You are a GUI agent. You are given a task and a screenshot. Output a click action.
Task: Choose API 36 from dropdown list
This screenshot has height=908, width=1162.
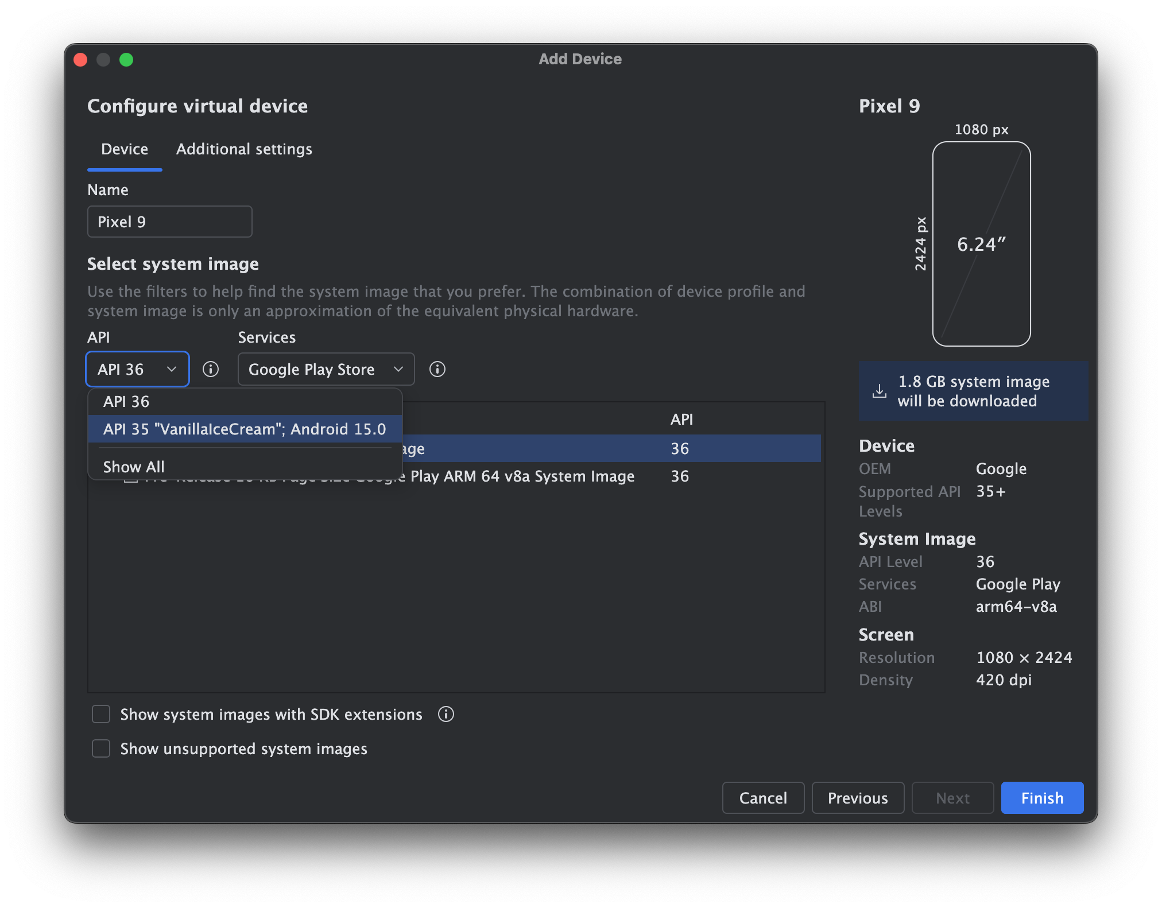[x=126, y=402]
